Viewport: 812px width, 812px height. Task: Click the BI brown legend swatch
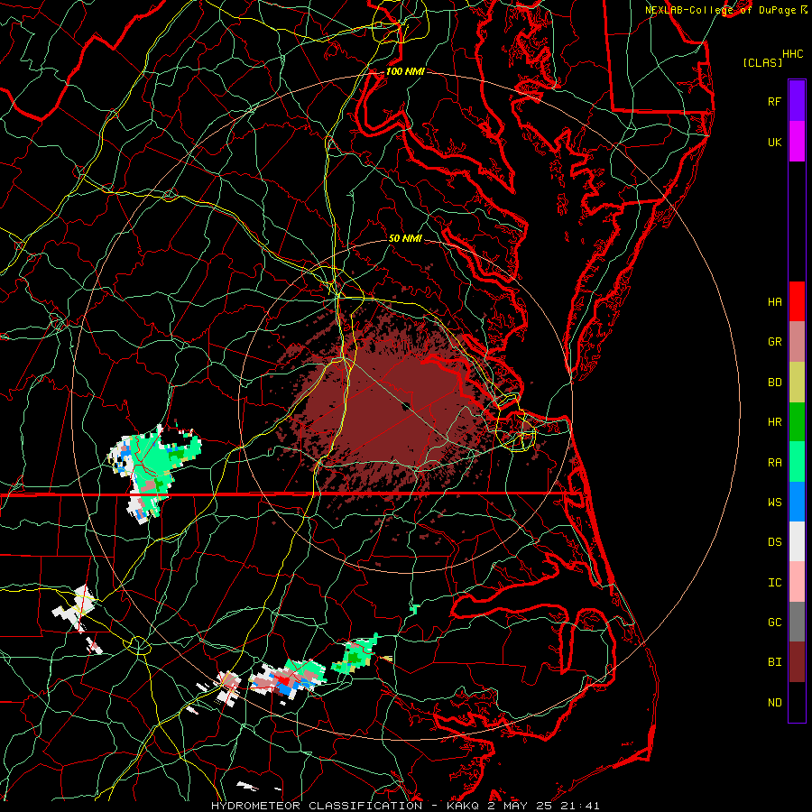coord(797,662)
